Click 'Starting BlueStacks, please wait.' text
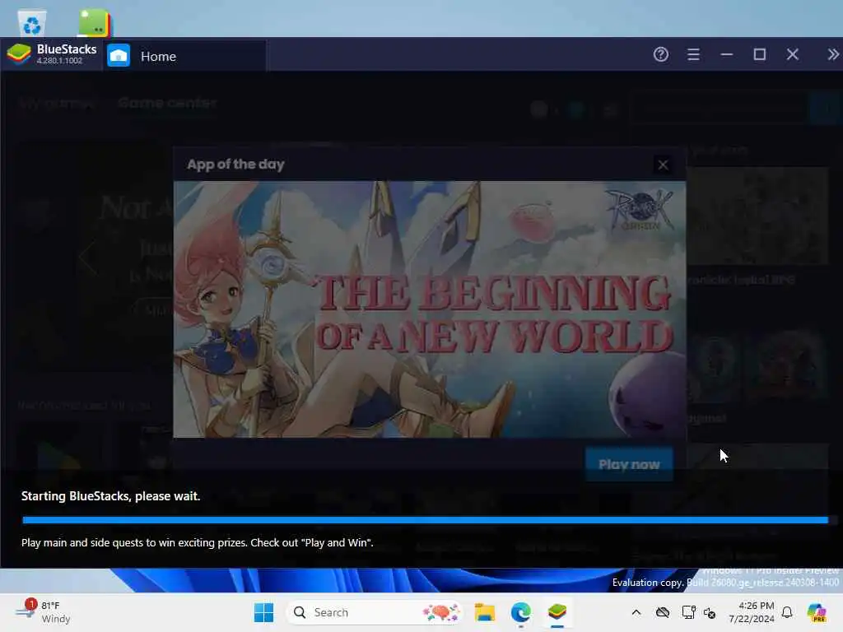This screenshot has height=632, width=843. tap(111, 496)
